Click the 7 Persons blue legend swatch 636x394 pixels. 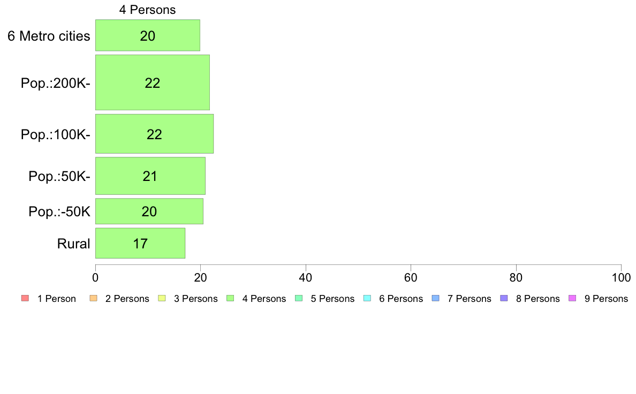tap(436, 298)
